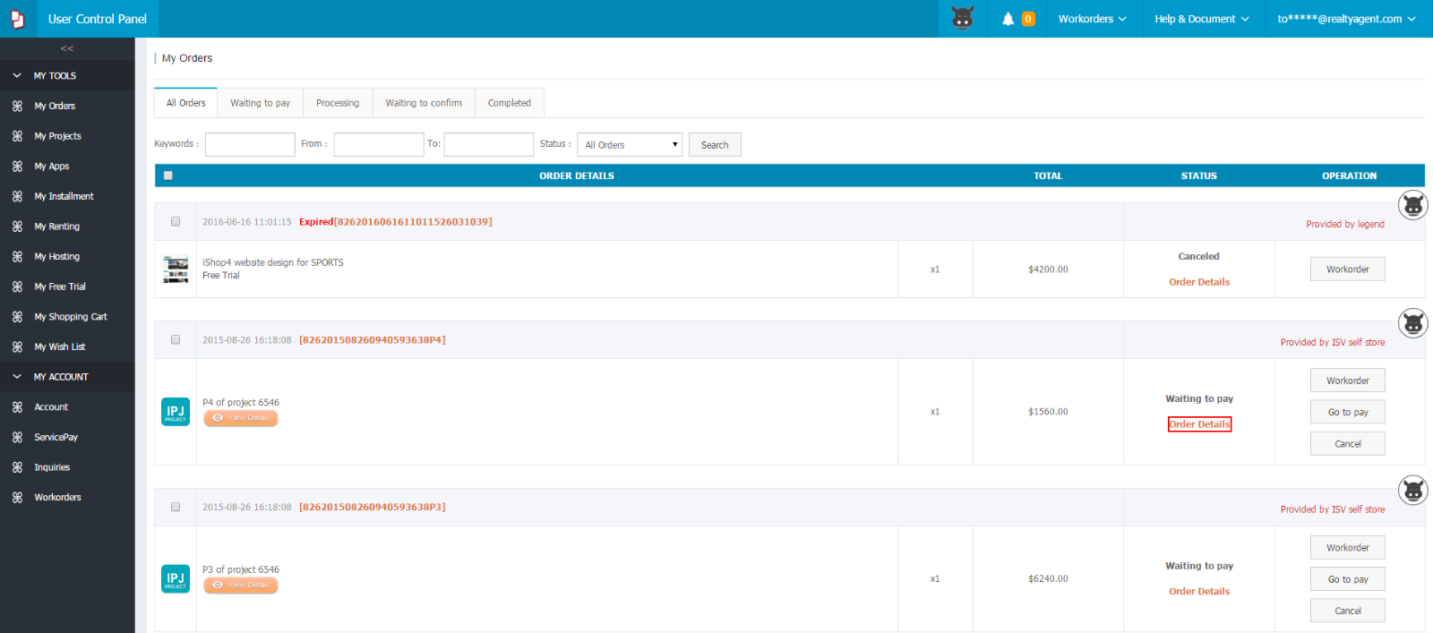1433x633 pixels.
Task: Cancel the P3 of project 6546 order
Action: click(x=1348, y=611)
